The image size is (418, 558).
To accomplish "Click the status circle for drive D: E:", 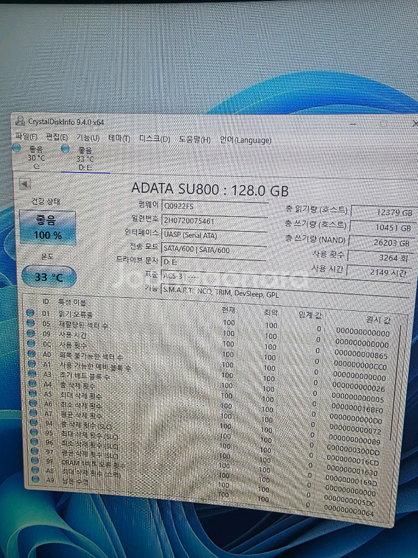I will (x=65, y=149).
